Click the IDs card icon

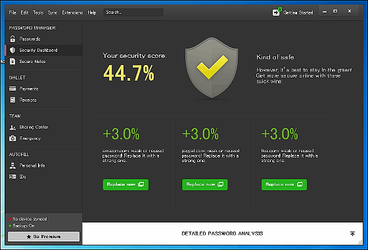click(12, 177)
